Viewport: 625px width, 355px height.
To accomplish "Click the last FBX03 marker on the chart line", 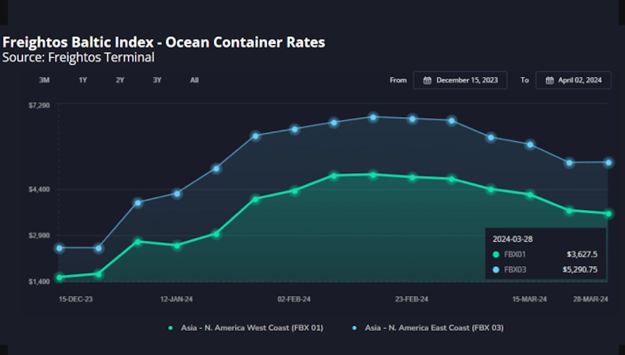I will click(x=607, y=162).
